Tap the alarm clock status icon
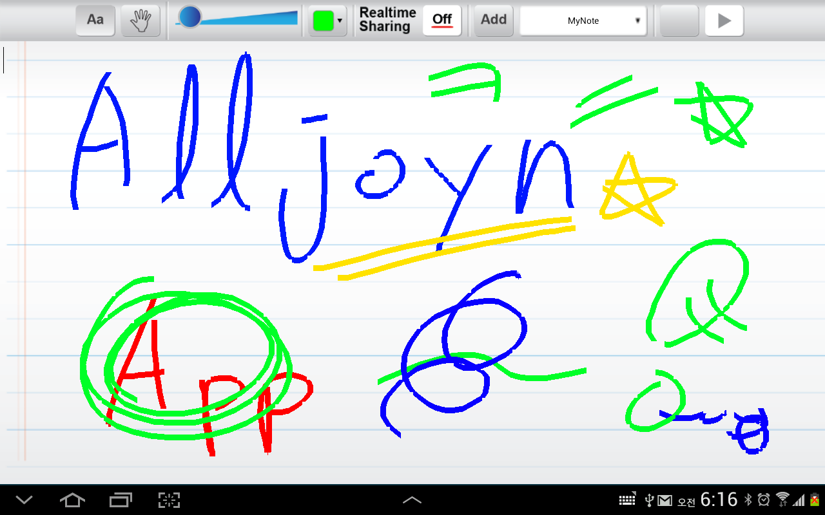The height and width of the screenshot is (515, 825). pyautogui.click(x=764, y=500)
